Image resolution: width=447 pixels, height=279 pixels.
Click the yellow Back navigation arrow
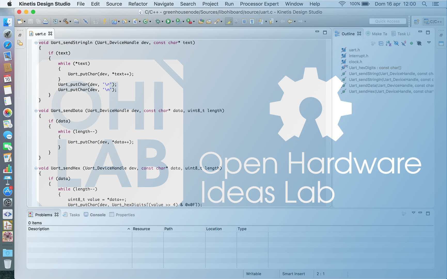click(x=290, y=21)
